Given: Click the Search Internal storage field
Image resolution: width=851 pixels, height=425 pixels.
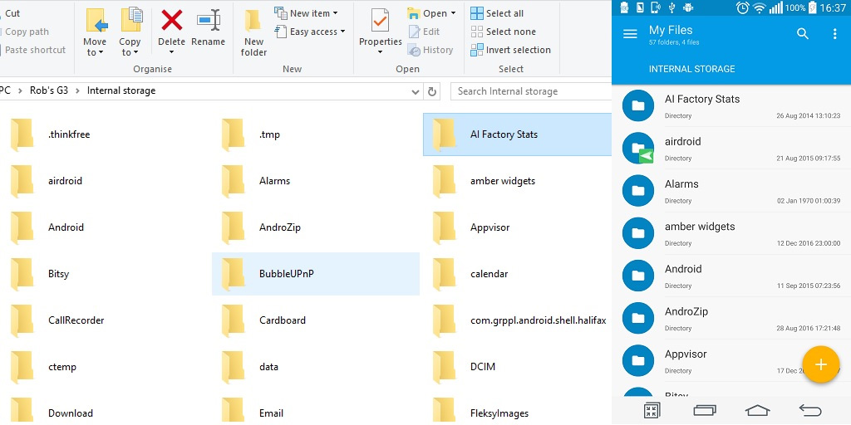Looking at the screenshot, I should click(531, 91).
